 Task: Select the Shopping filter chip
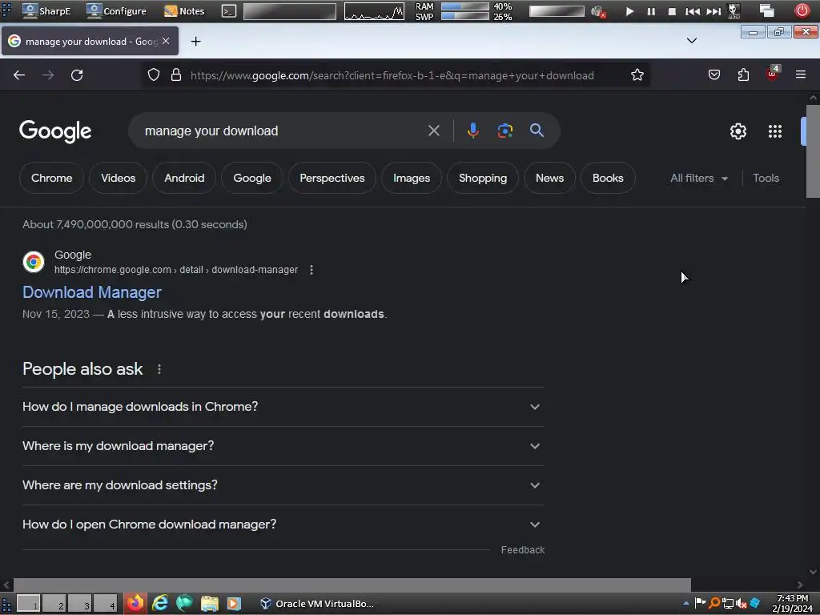(483, 179)
